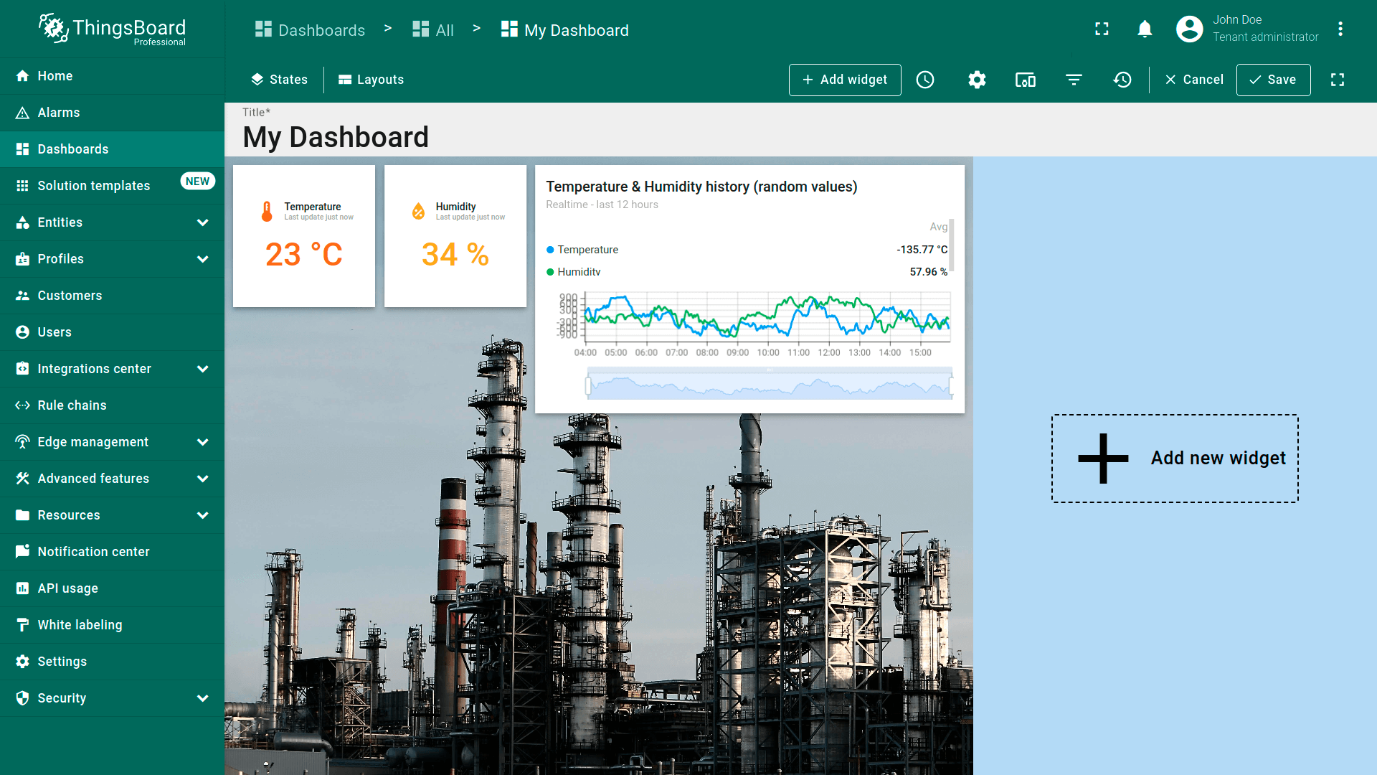1377x775 pixels.
Task: Open the States tab
Action: coord(279,80)
